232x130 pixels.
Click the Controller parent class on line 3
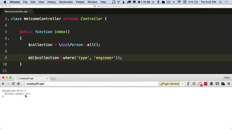(91, 19)
